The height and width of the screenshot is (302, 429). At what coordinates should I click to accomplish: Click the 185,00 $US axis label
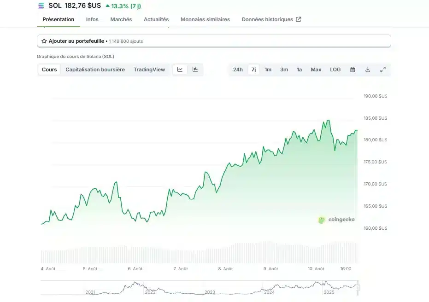coord(376,118)
